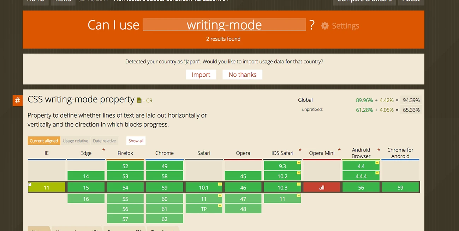Select the Chrome 62 cell
Screen dimensions: 459x231
click(165, 219)
